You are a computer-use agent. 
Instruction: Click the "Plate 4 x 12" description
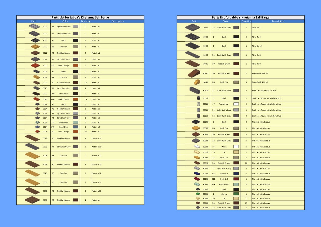click(97, 173)
